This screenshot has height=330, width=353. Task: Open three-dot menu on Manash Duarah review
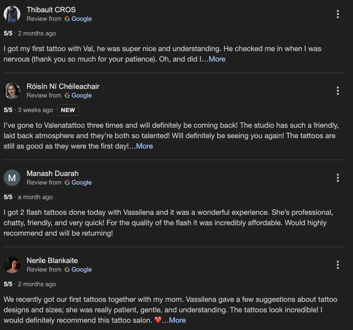click(x=338, y=178)
